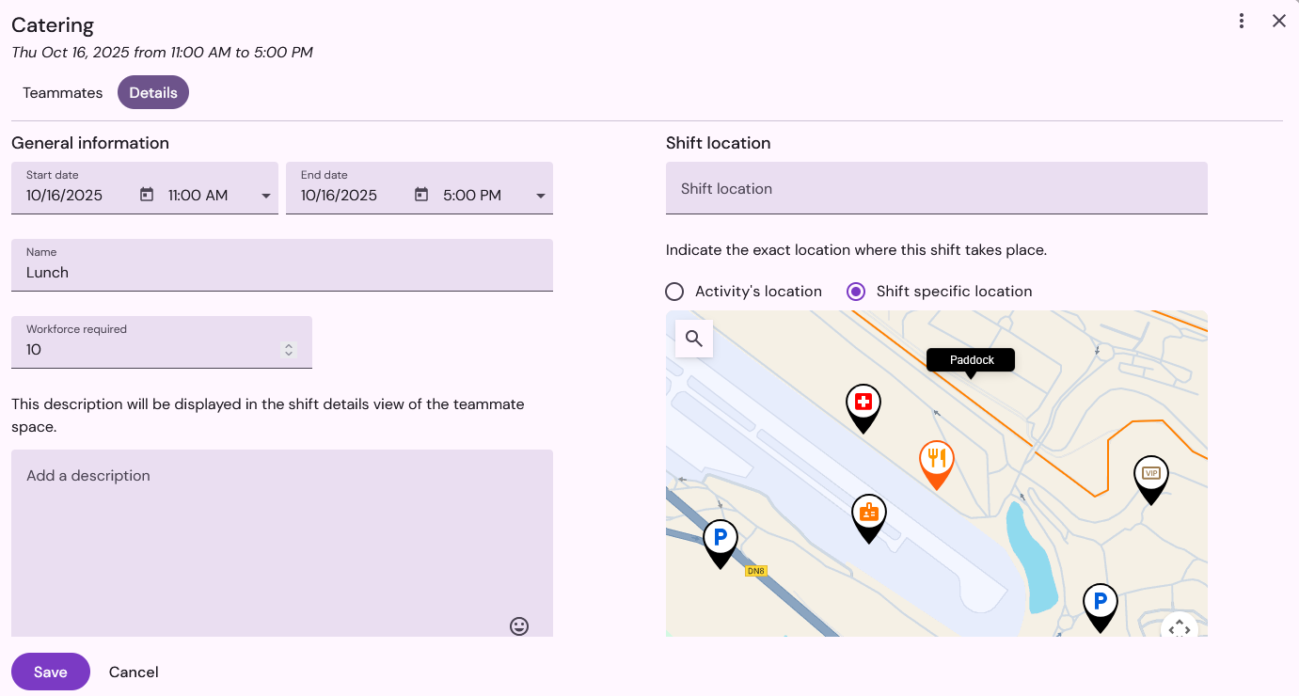This screenshot has height=696, width=1299.
Task: Select the orange catering fork-and-knife marker
Action: (937, 465)
